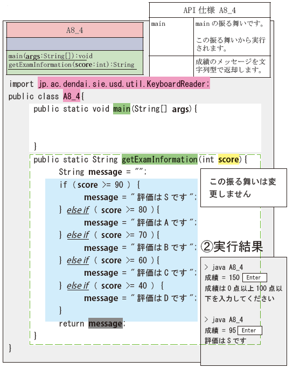
Task: Click the first '> java A8_4' command line
Action: pyautogui.click(x=224, y=267)
